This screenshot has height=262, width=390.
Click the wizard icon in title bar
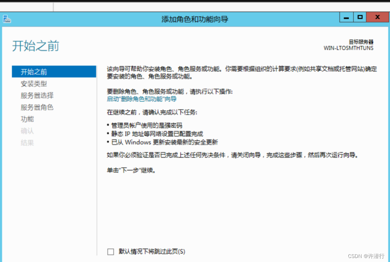(7, 19)
